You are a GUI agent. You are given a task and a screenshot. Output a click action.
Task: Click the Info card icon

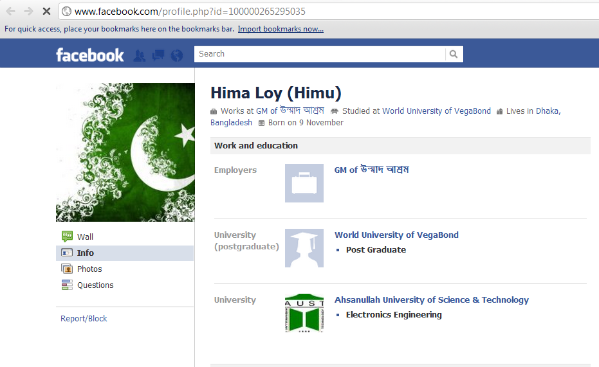pos(67,253)
